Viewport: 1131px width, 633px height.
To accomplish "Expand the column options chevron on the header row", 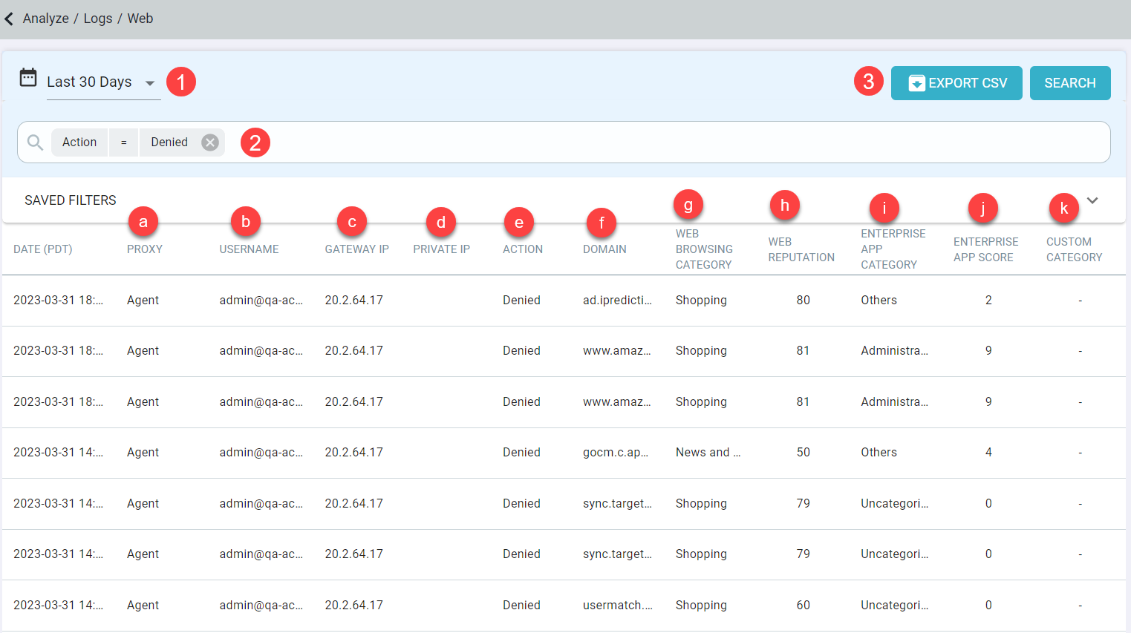I will click(1092, 200).
